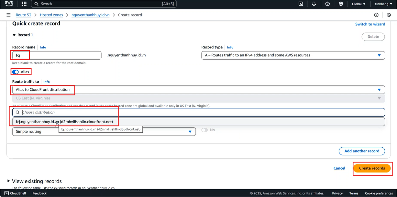Screen dimensions: 397x197
Task: Open the Global region menu
Action: click(x=358, y=4)
